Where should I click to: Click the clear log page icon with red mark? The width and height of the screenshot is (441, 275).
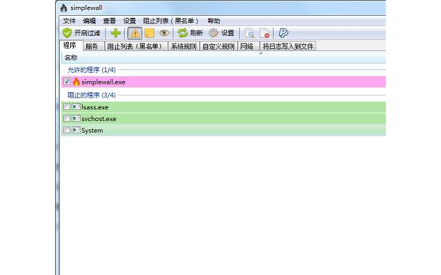point(265,33)
